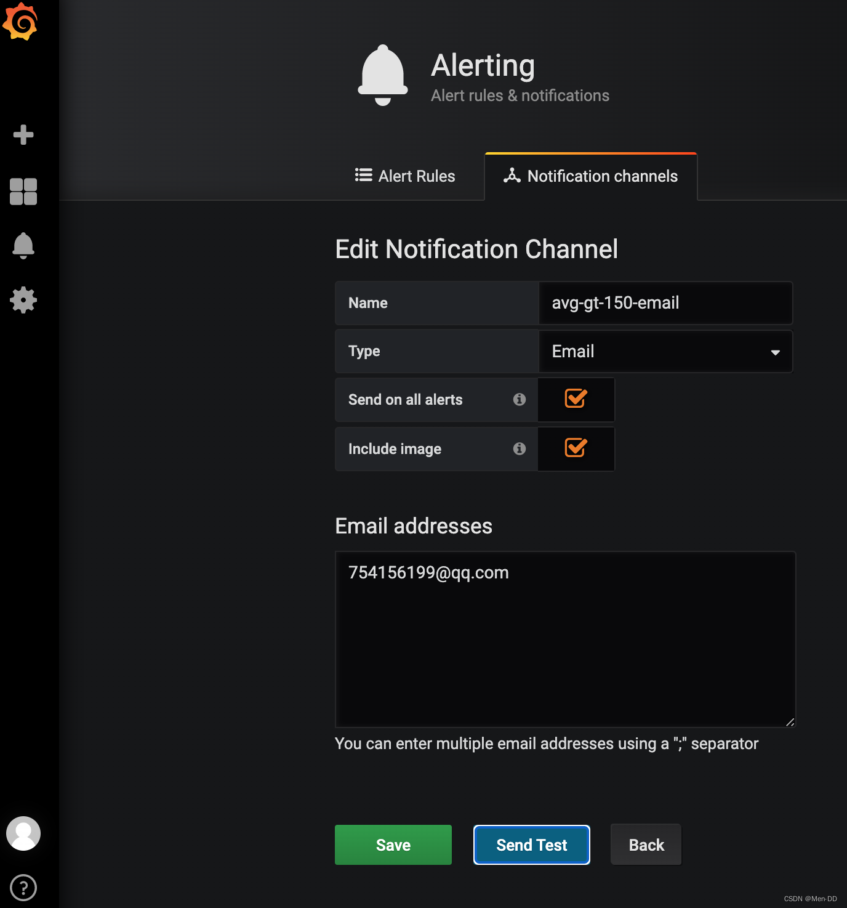Click the Alert rules & notifications subtitle
Screen dimensions: 847x908
(x=520, y=95)
